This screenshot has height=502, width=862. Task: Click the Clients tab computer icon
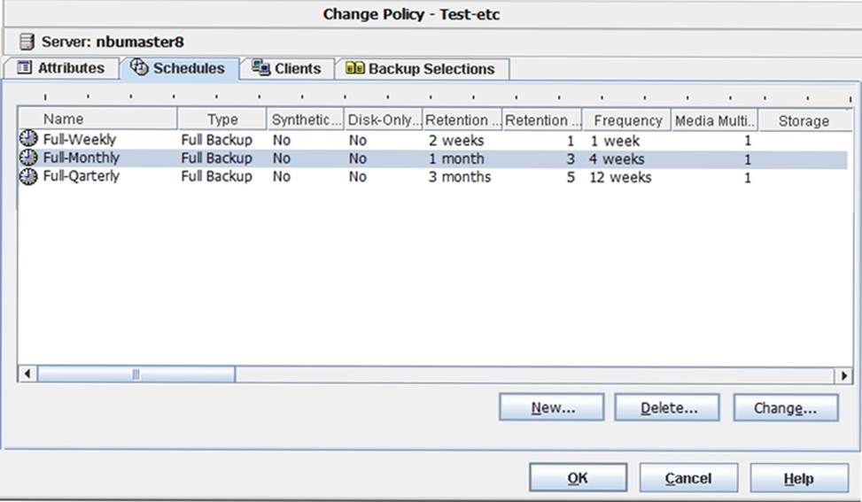coord(260,67)
